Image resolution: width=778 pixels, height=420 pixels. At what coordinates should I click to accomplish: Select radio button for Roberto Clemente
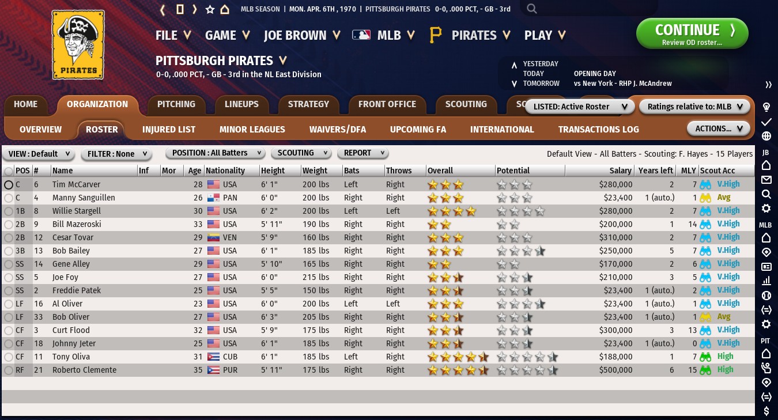9,370
